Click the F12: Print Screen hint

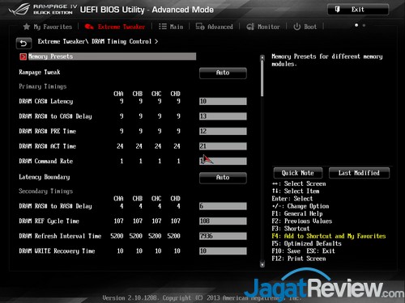(x=299, y=259)
